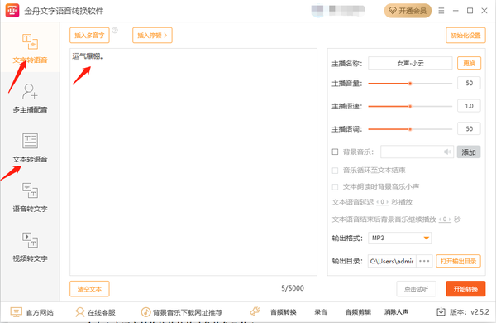
Task: Click the character count 5/5000
Action: tap(293, 288)
